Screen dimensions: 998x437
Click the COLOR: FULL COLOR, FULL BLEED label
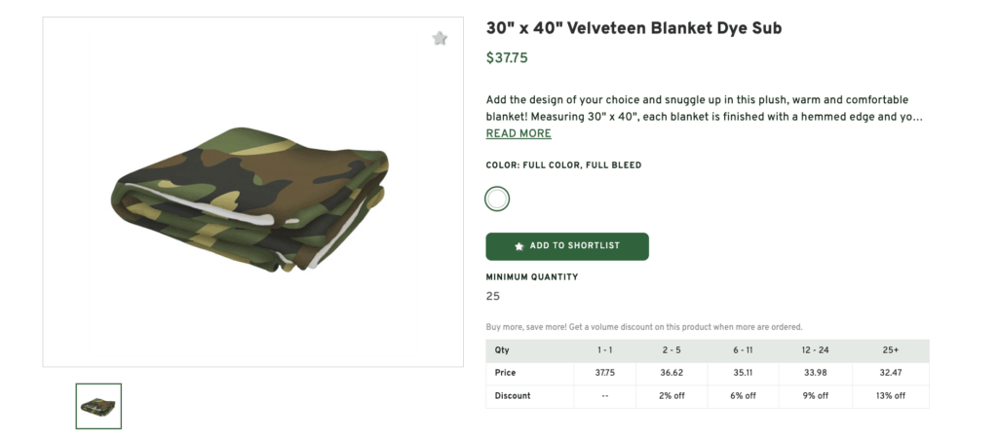[563, 165]
